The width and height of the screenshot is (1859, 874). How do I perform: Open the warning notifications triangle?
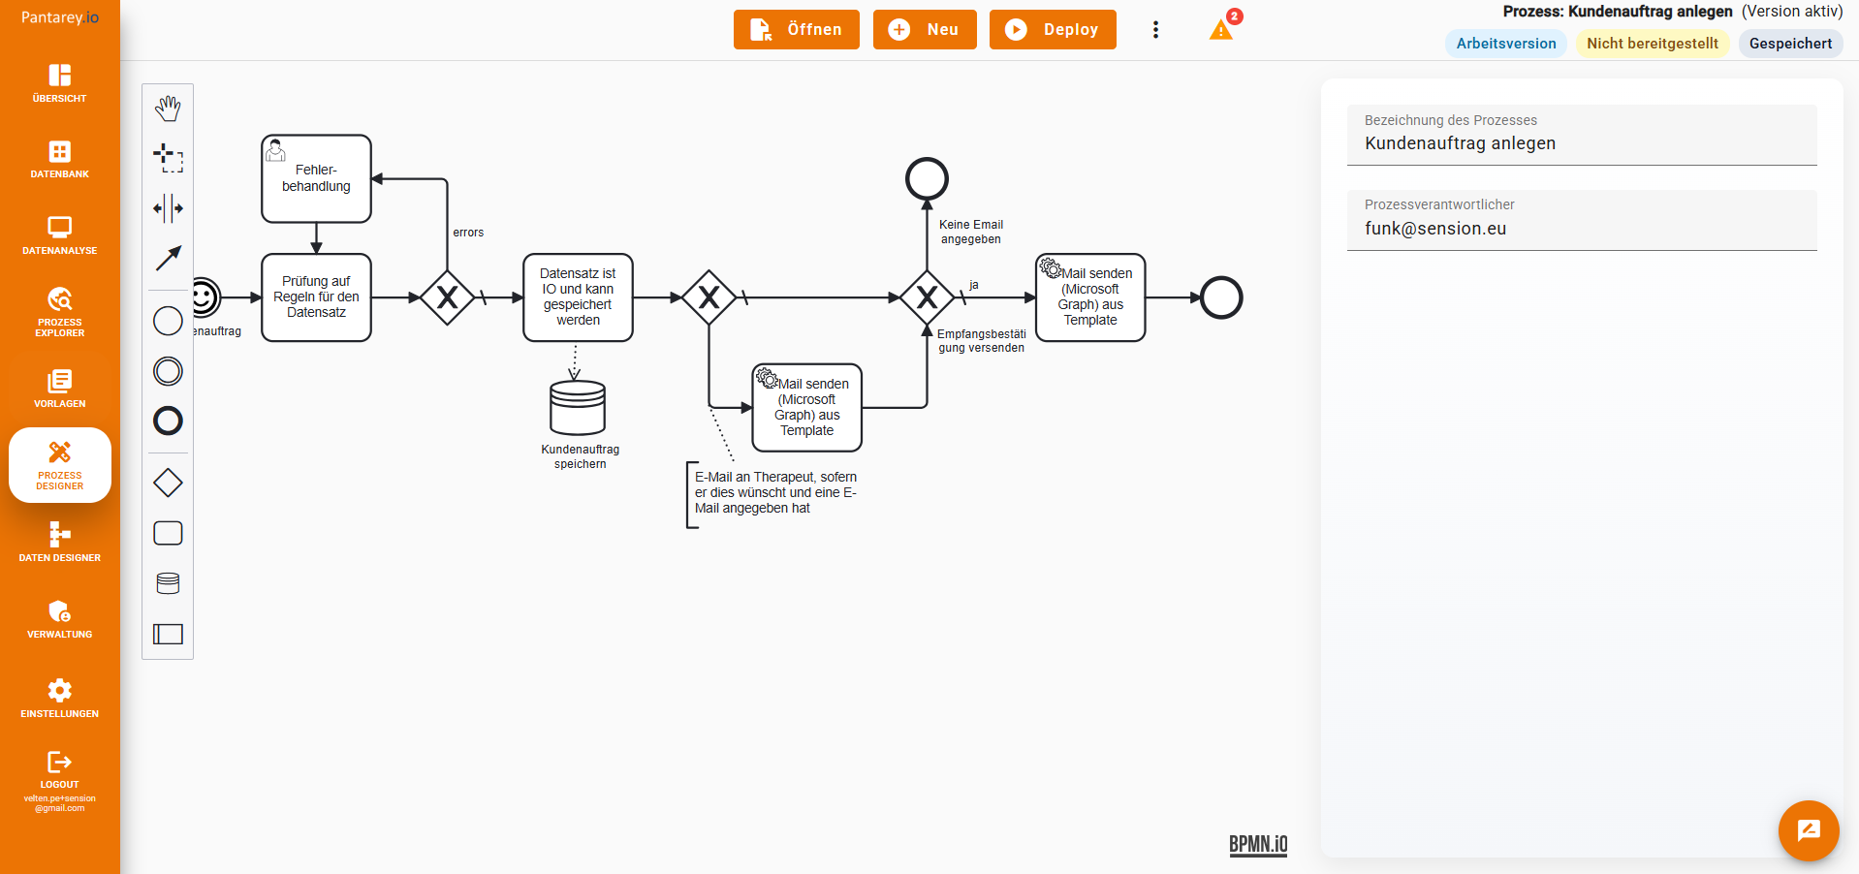click(x=1221, y=30)
